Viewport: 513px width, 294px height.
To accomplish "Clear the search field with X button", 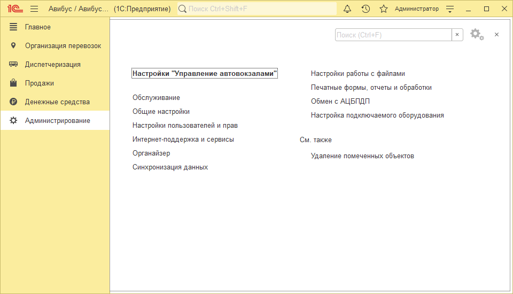I will click(457, 35).
